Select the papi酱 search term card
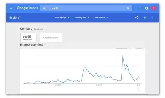The height and width of the screenshot is (98, 165). pyautogui.click(x=28, y=38)
